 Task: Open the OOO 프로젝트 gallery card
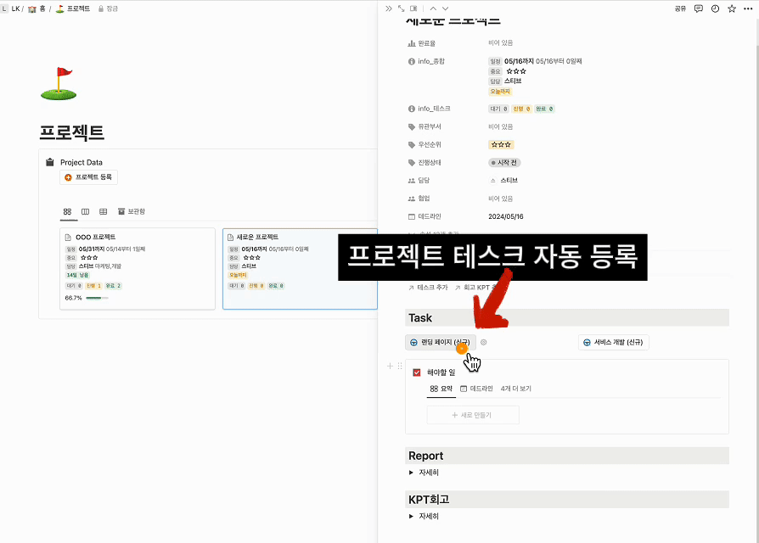138,268
